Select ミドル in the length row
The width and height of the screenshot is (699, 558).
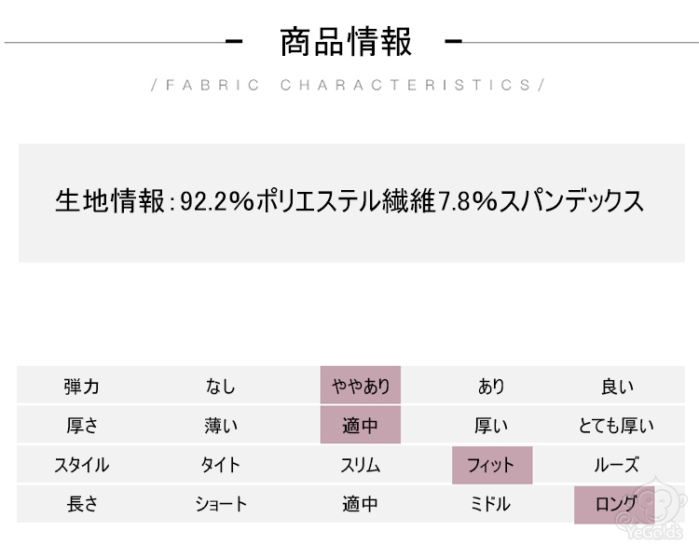pyautogui.click(x=491, y=504)
